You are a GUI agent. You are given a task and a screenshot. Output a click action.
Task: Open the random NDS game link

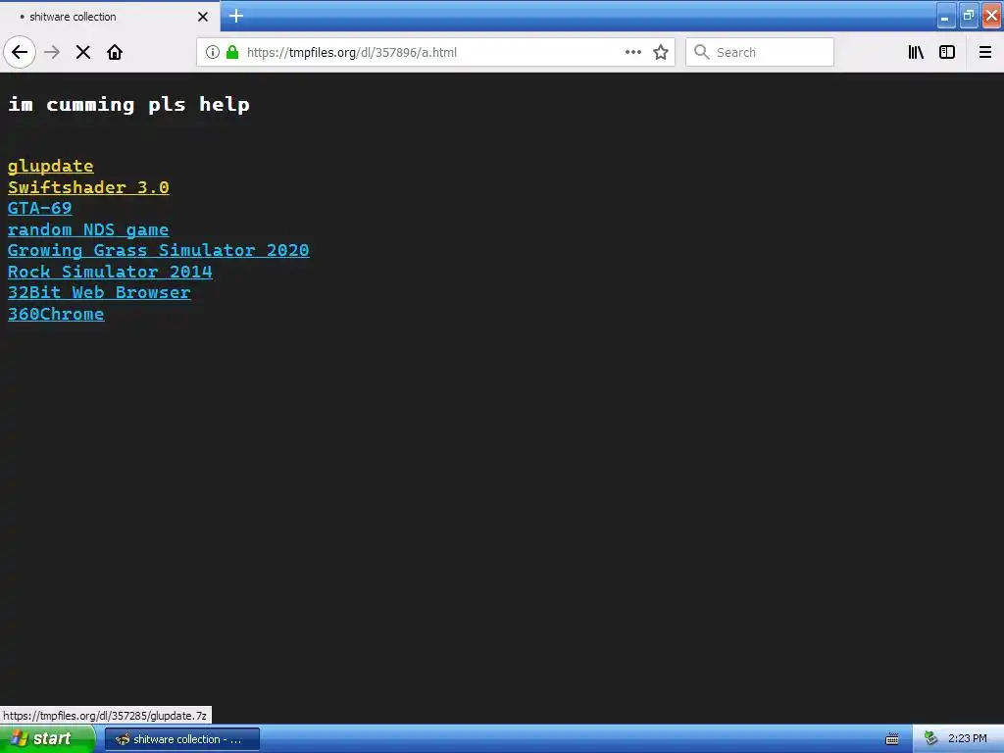click(88, 229)
